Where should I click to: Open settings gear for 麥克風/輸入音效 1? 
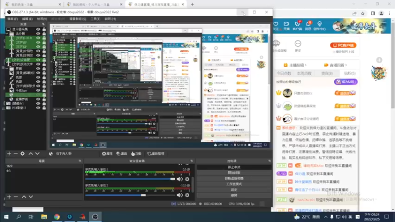click(187, 179)
